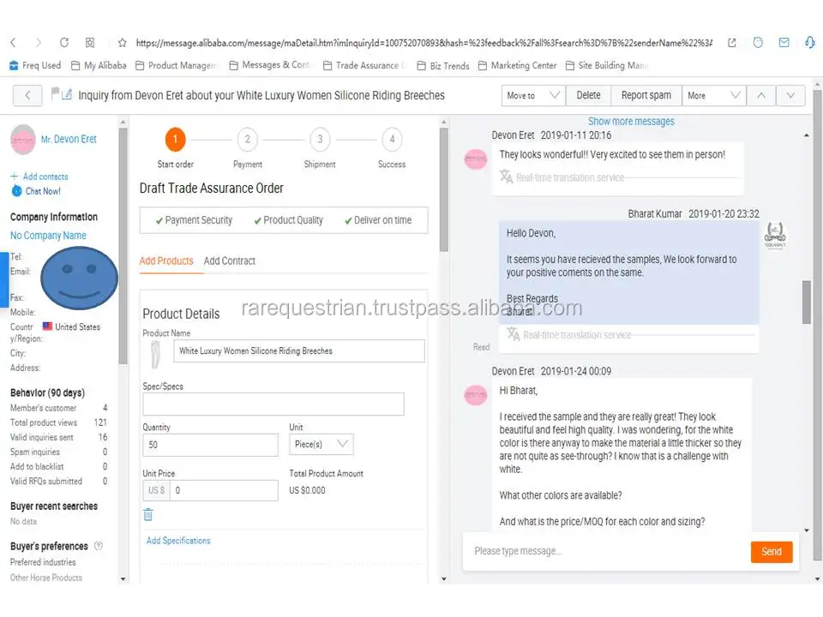Open the Move to dropdown
This screenshot has height=617, width=823.
(532, 96)
